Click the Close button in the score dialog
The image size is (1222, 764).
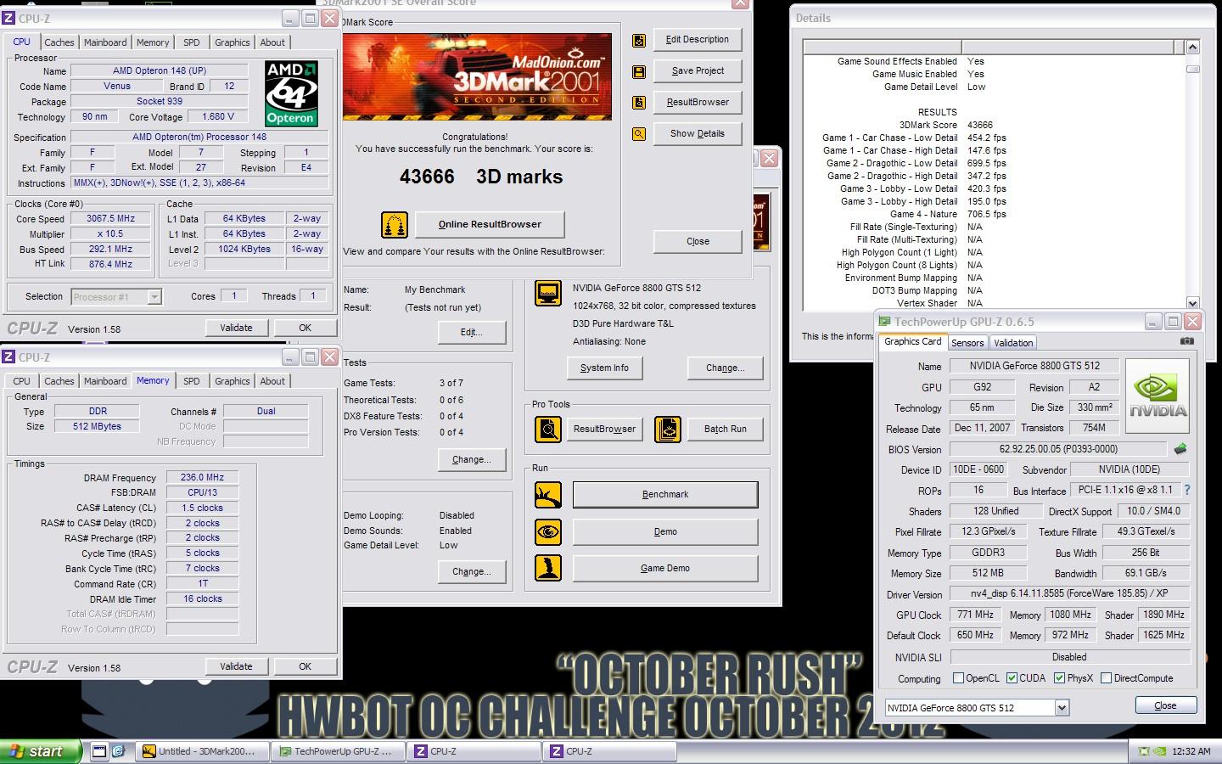698,242
